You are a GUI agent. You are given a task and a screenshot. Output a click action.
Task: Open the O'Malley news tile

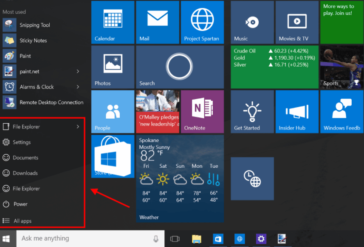coord(158,111)
